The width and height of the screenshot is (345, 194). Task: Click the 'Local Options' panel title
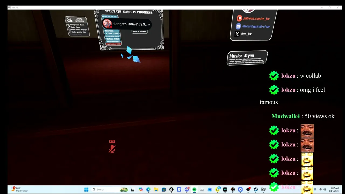(79, 20)
